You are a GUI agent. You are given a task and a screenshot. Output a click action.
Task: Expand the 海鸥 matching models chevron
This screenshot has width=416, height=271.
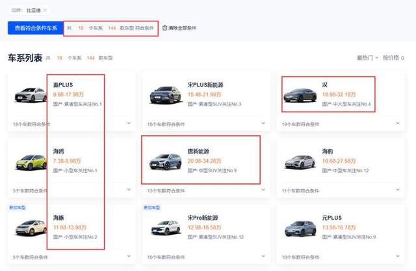coord(129,190)
